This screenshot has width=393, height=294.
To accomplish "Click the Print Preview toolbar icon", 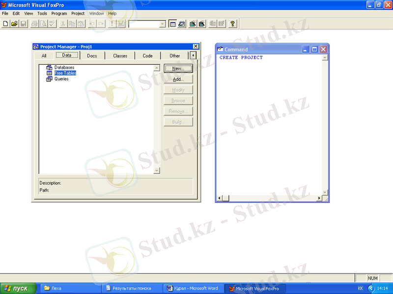I will (44, 24).
